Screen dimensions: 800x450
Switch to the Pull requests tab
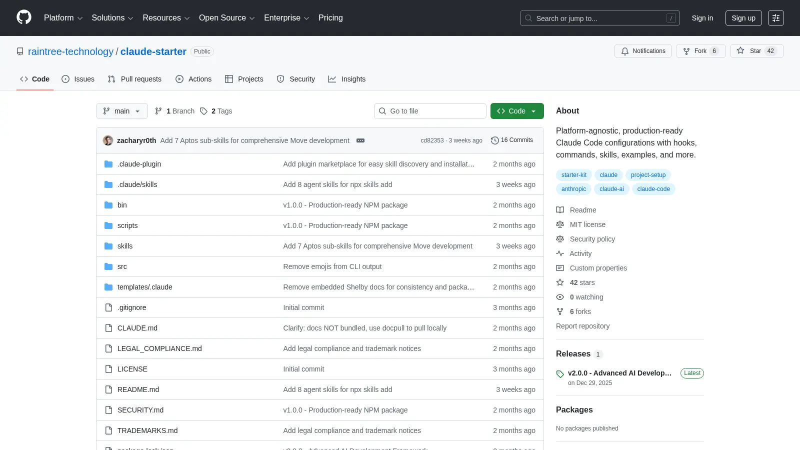pyautogui.click(x=134, y=79)
